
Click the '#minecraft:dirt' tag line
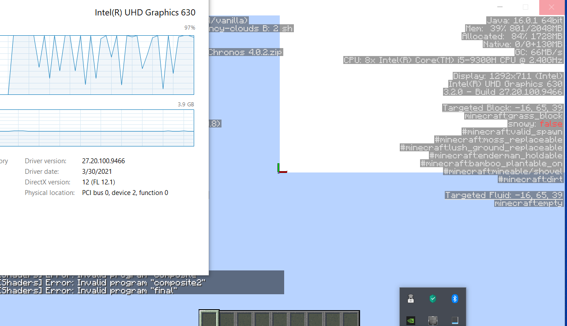click(x=530, y=179)
